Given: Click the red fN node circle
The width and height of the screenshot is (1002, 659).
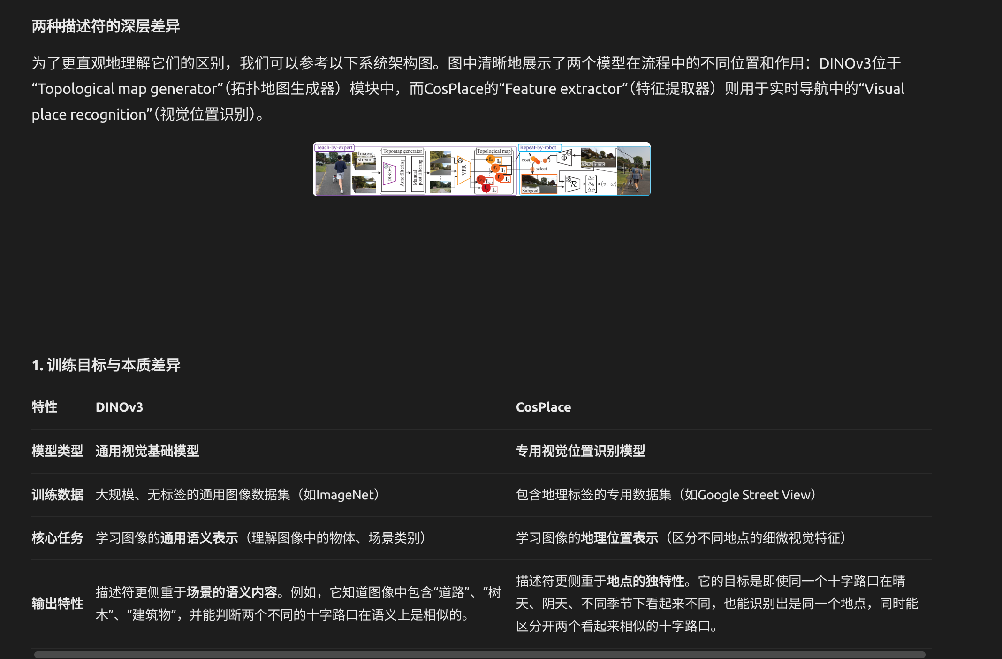Looking at the screenshot, I should [486, 188].
